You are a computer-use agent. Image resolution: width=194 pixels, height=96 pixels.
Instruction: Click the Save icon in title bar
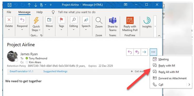(x=10, y=5)
